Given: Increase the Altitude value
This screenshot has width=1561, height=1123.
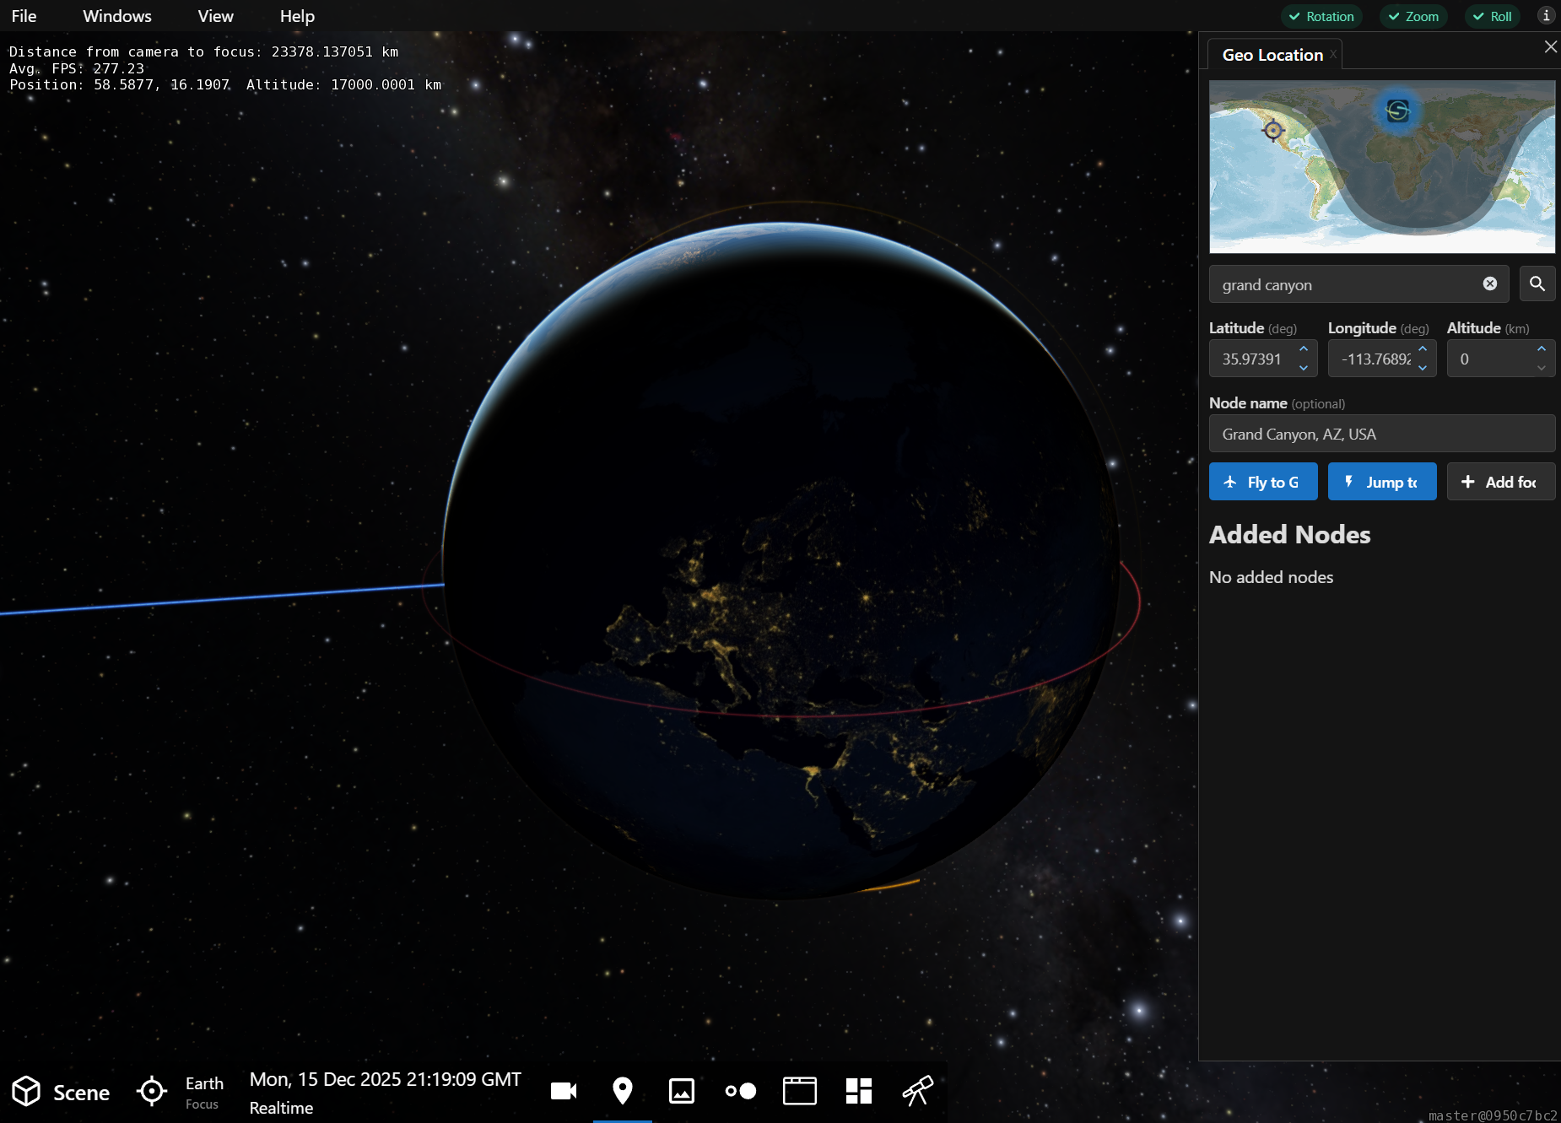Looking at the screenshot, I should pyautogui.click(x=1542, y=349).
